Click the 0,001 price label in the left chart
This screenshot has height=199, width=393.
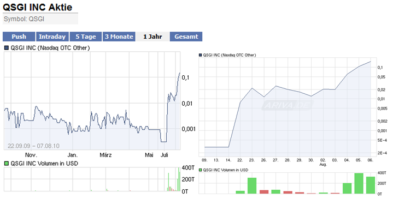pos(189,129)
